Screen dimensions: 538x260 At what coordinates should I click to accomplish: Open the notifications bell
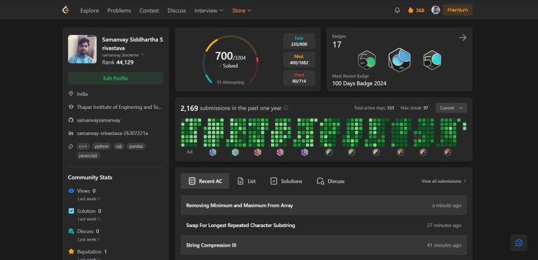tap(397, 10)
